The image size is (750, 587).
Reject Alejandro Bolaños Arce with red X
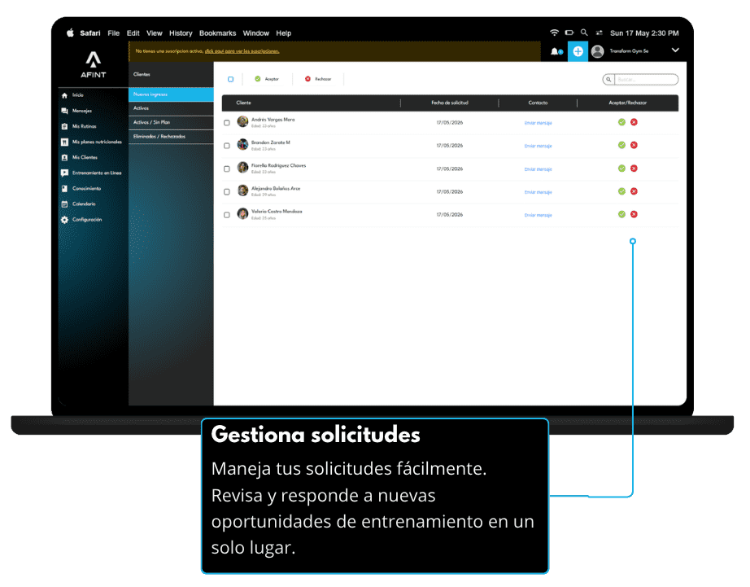pyautogui.click(x=634, y=191)
